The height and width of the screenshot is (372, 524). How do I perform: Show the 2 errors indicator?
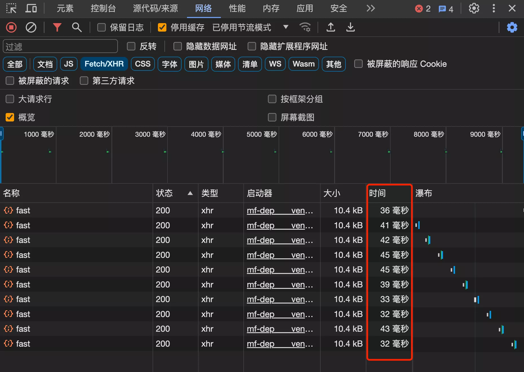click(423, 9)
